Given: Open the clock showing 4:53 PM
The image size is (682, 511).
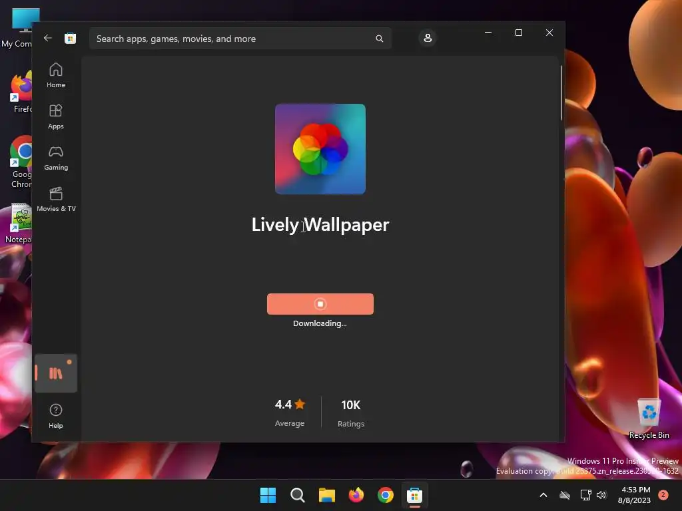Looking at the screenshot, I should click(x=634, y=495).
